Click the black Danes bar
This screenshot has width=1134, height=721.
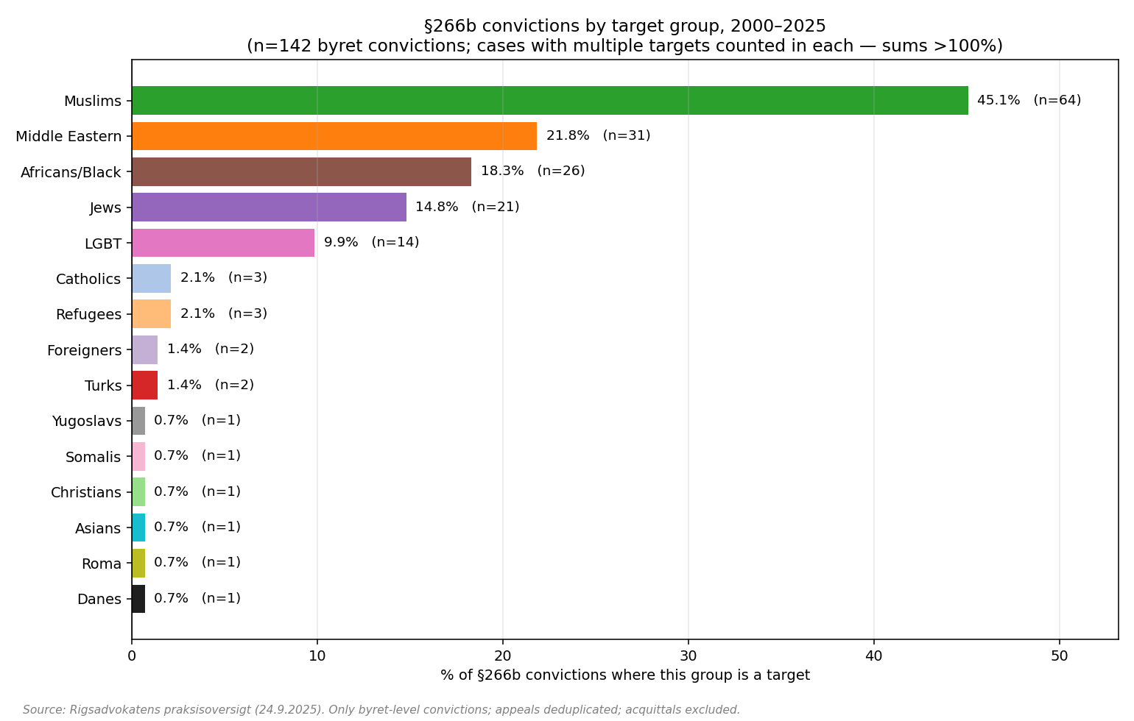(138, 599)
